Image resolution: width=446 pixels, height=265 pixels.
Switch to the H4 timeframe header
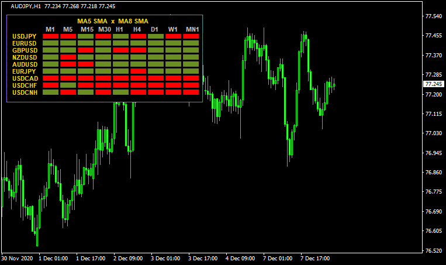(x=138, y=29)
